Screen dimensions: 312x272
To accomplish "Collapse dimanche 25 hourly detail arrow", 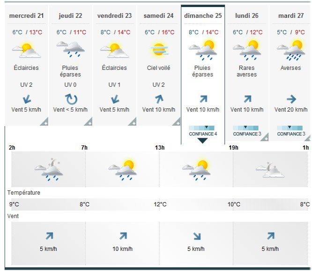I will point(202,141).
